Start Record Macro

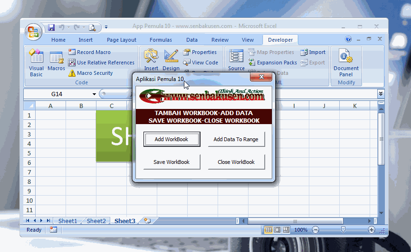pyautogui.click(x=90, y=52)
